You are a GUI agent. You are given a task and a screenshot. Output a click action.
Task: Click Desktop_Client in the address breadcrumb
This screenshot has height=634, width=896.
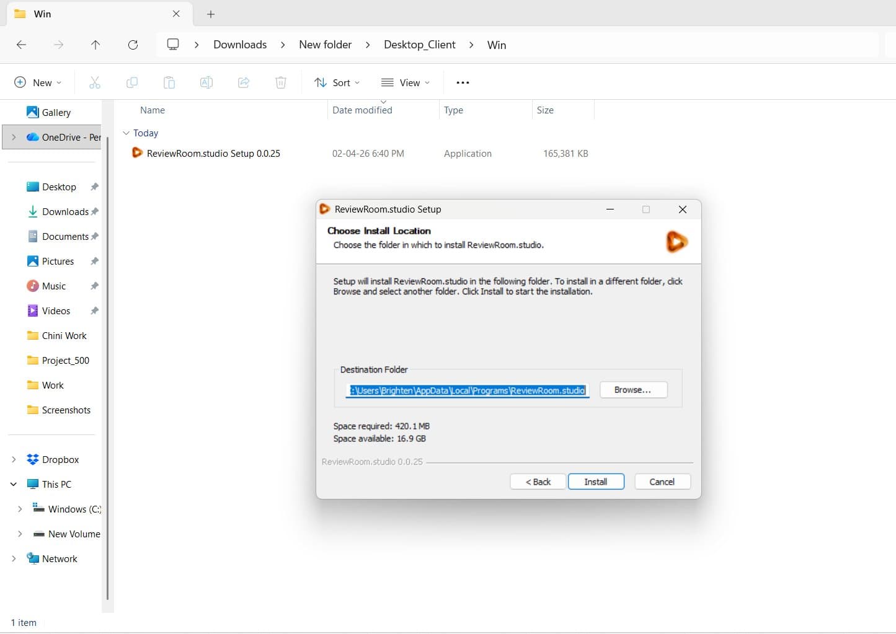pyautogui.click(x=419, y=45)
